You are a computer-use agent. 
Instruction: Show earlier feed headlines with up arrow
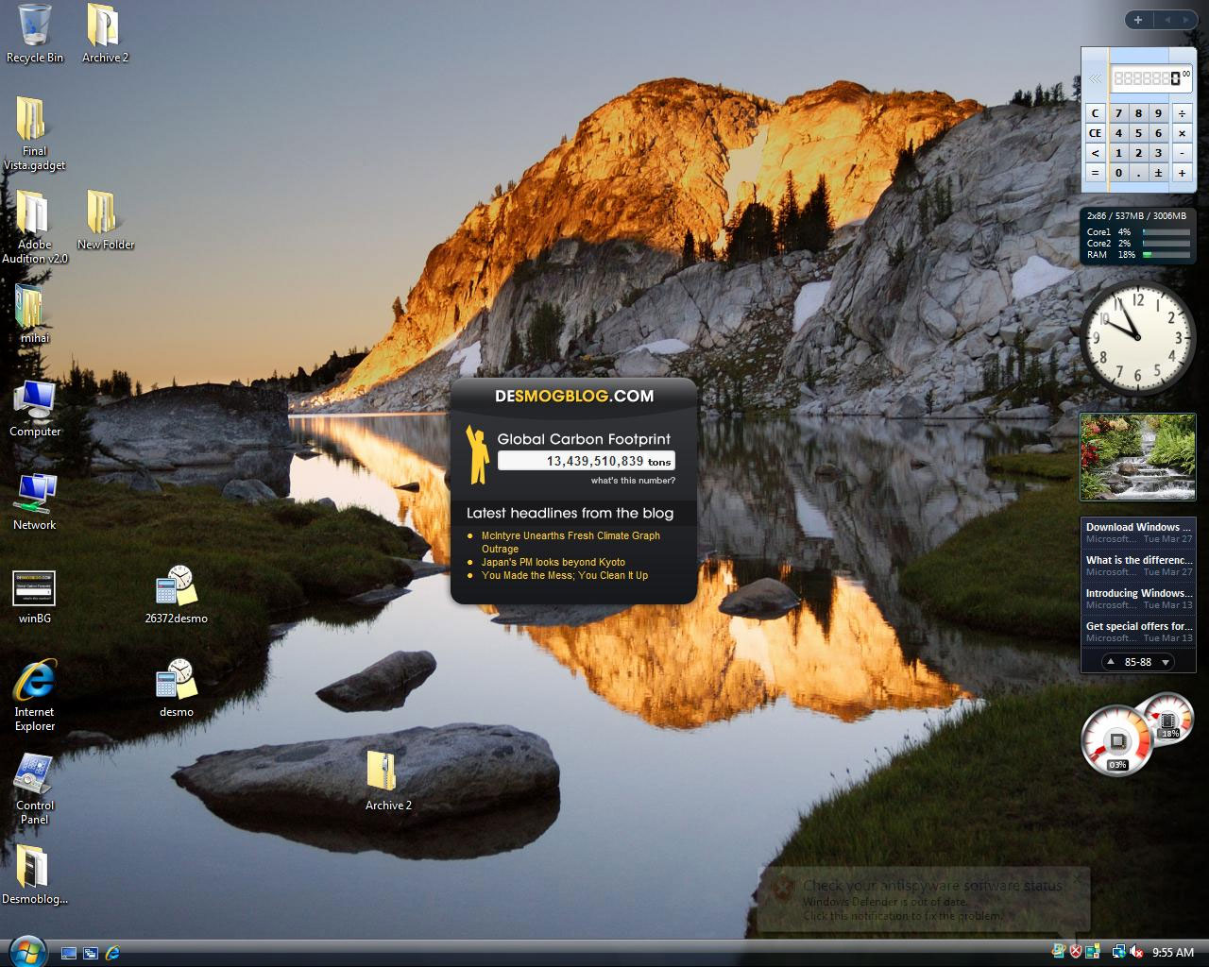click(x=1111, y=662)
